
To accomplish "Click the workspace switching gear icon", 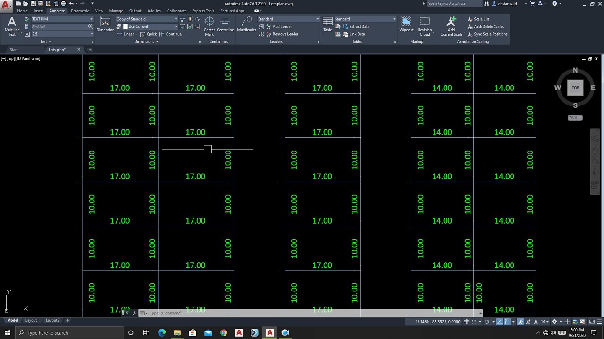I will pyautogui.click(x=554, y=322).
